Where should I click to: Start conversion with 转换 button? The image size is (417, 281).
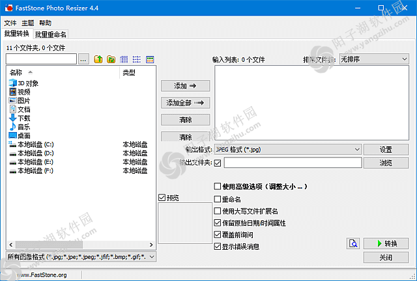click(386, 243)
